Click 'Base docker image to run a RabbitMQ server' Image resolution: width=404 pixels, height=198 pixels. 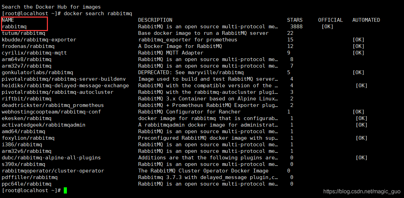[x=203, y=33]
